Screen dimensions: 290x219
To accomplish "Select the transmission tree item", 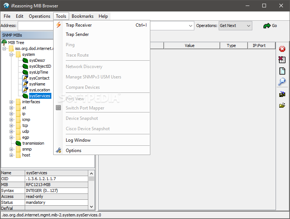I will 33,143.
